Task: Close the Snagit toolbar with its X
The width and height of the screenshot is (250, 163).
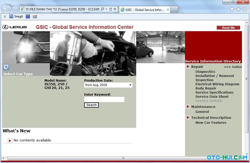Action: 5,16
